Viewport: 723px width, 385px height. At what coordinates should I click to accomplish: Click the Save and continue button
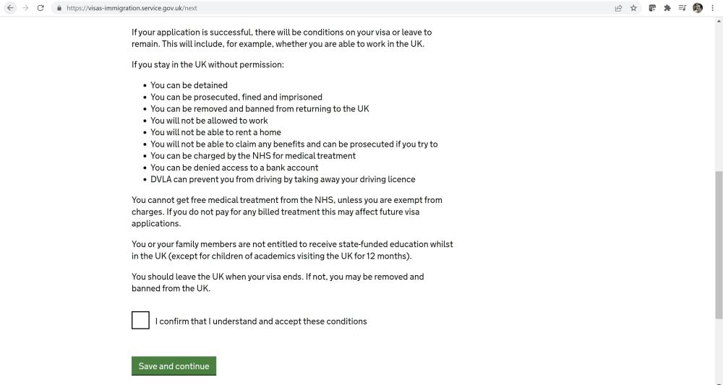(174, 366)
